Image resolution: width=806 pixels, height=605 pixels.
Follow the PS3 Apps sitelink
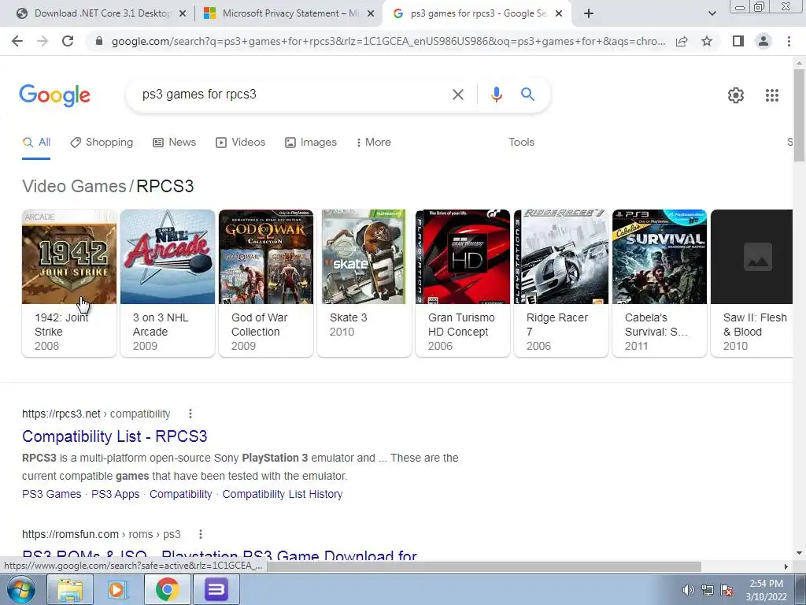click(x=115, y=494)
